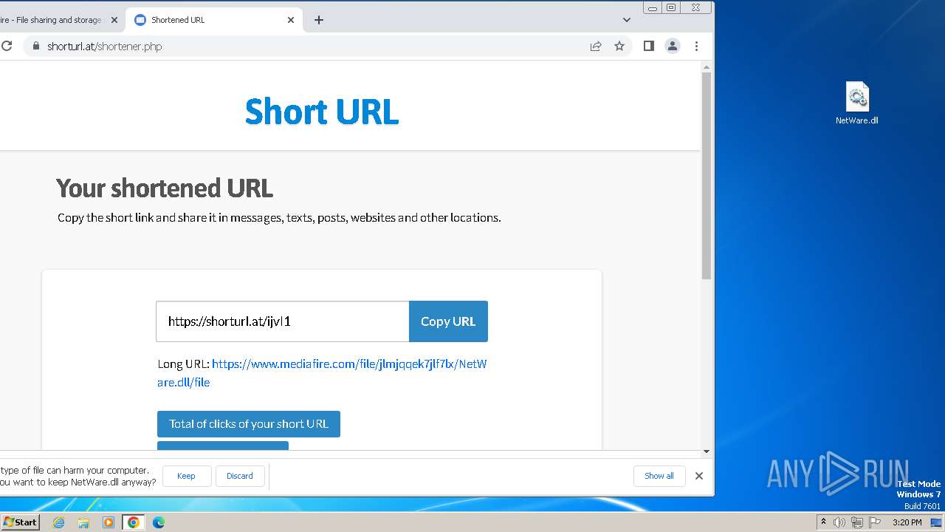Click the page scrollbar up arrow
Screen dimensions: 945x532
click(707, 67)
